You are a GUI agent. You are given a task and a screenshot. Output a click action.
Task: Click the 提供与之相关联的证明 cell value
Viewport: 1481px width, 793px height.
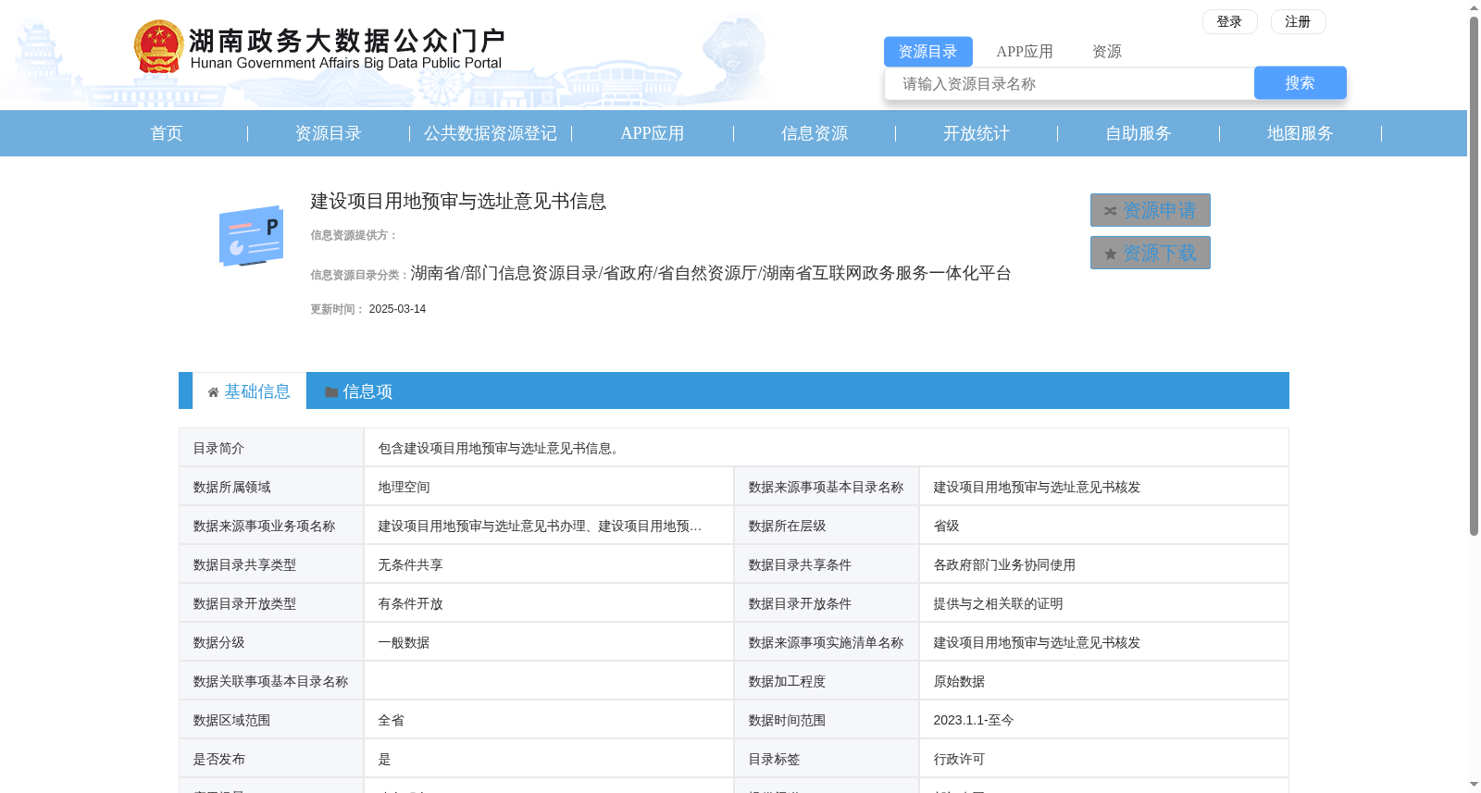click(998, 603)
